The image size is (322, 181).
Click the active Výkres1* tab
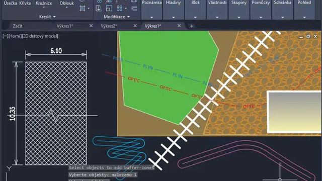tap(153, 26)
